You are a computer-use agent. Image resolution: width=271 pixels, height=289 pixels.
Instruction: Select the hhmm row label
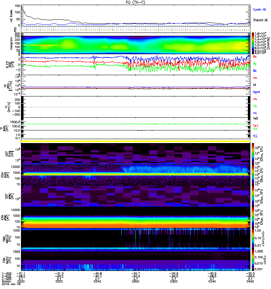click(6, 281)
